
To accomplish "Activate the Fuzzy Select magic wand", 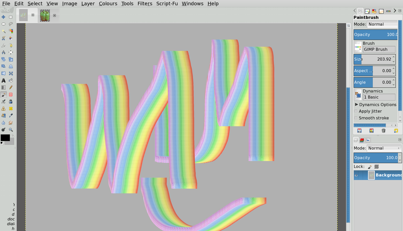I will point(4,31).
